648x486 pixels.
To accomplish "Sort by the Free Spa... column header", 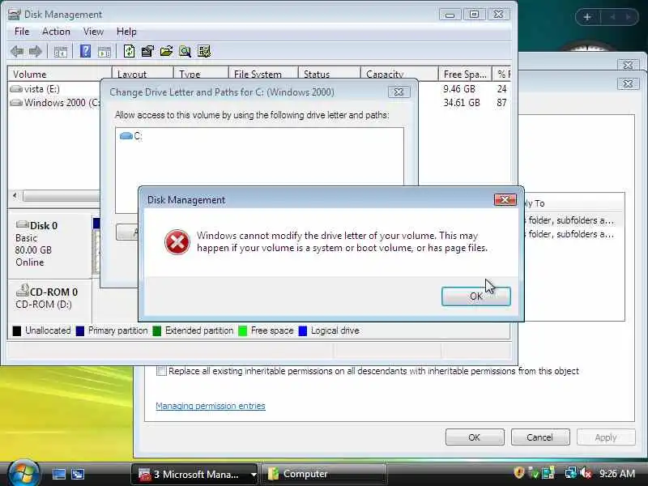I will click(x=465, y=74).
